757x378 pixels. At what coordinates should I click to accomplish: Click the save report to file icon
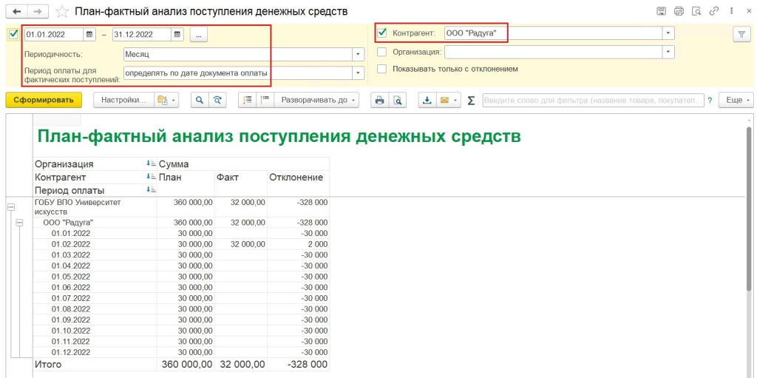(427, 100)
